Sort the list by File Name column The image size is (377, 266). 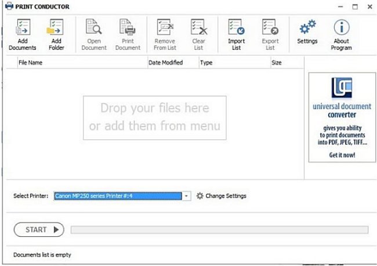[x=82, y=63]
